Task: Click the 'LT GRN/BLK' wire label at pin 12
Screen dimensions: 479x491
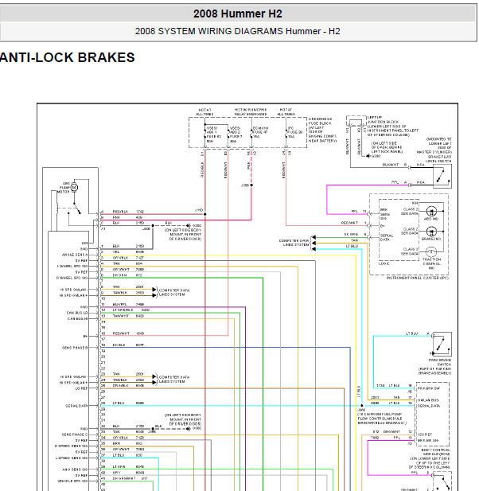Action: (123, 310)
